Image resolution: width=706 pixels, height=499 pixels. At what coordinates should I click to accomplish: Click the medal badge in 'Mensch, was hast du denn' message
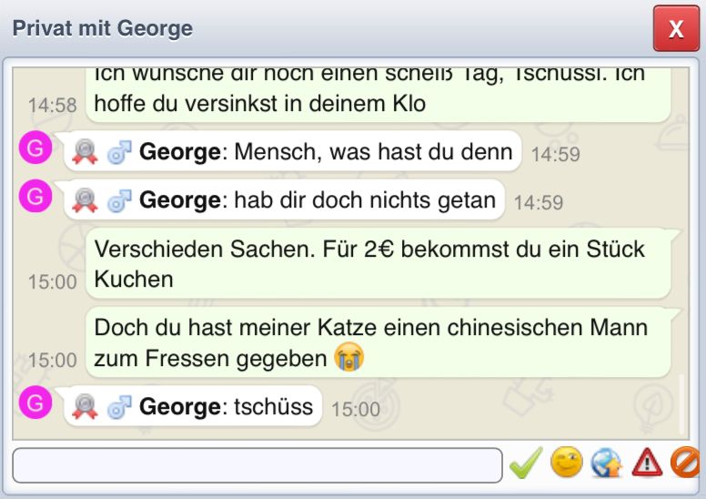click(85, 152)
